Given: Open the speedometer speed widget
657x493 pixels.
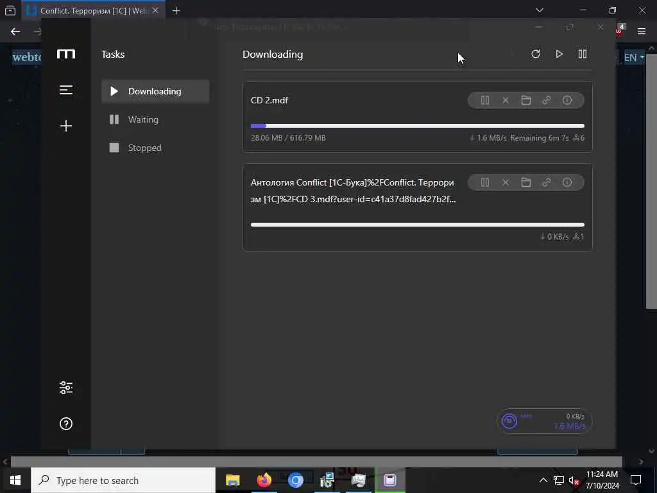Looking at the screenshot, I should pyautogui.click(x=544, y=421).
